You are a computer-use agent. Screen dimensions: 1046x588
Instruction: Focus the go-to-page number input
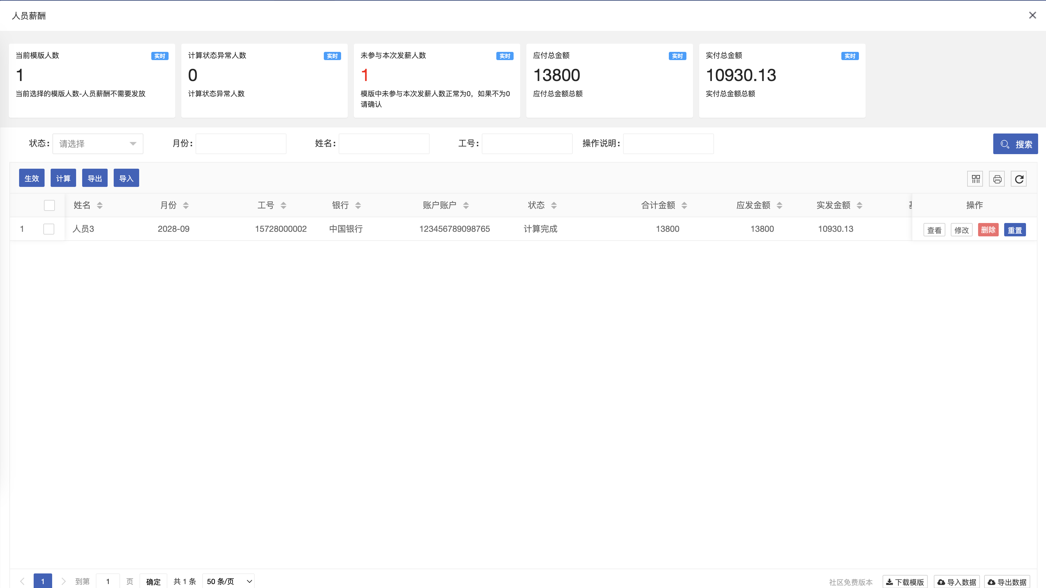pos(108,582)
